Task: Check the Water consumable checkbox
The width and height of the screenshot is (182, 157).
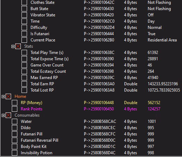Action: 15,121
